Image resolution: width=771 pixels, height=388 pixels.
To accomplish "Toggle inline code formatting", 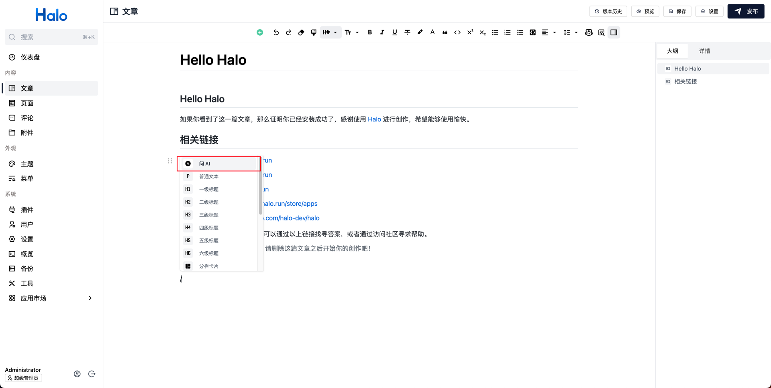I will (457, 32).
